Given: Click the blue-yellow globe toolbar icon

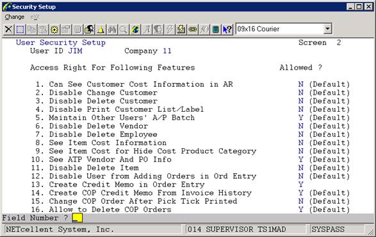Looking at the screenshot, I should coord(135,29).
